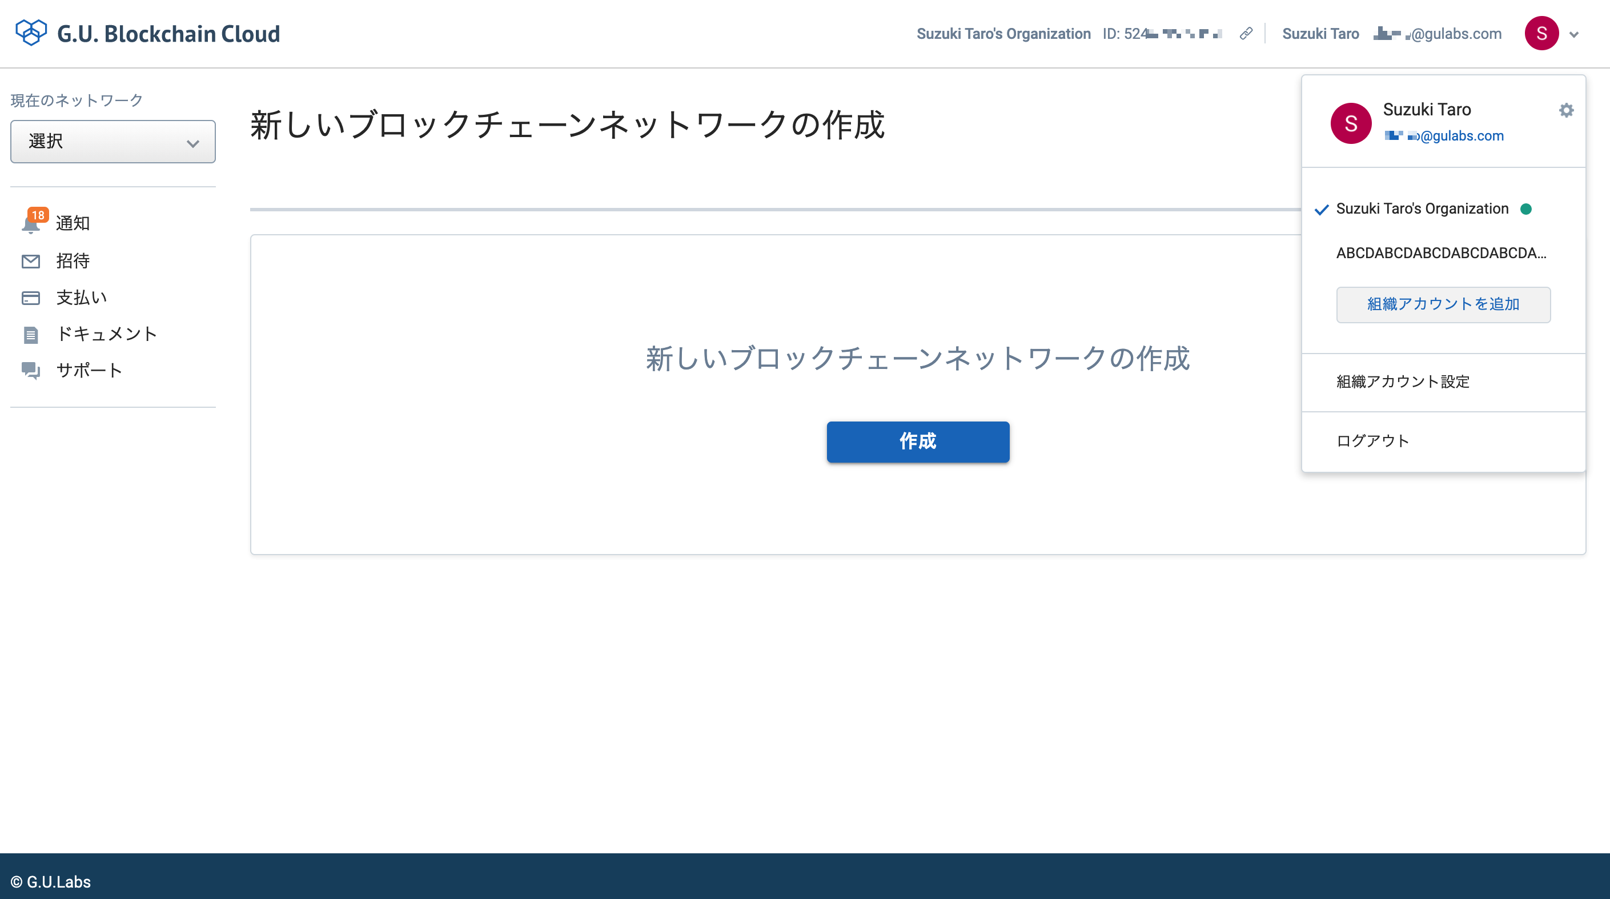1610x899 pixels.
Task: Click the 招待 envelope icon
Action: (x=31, y=262)
